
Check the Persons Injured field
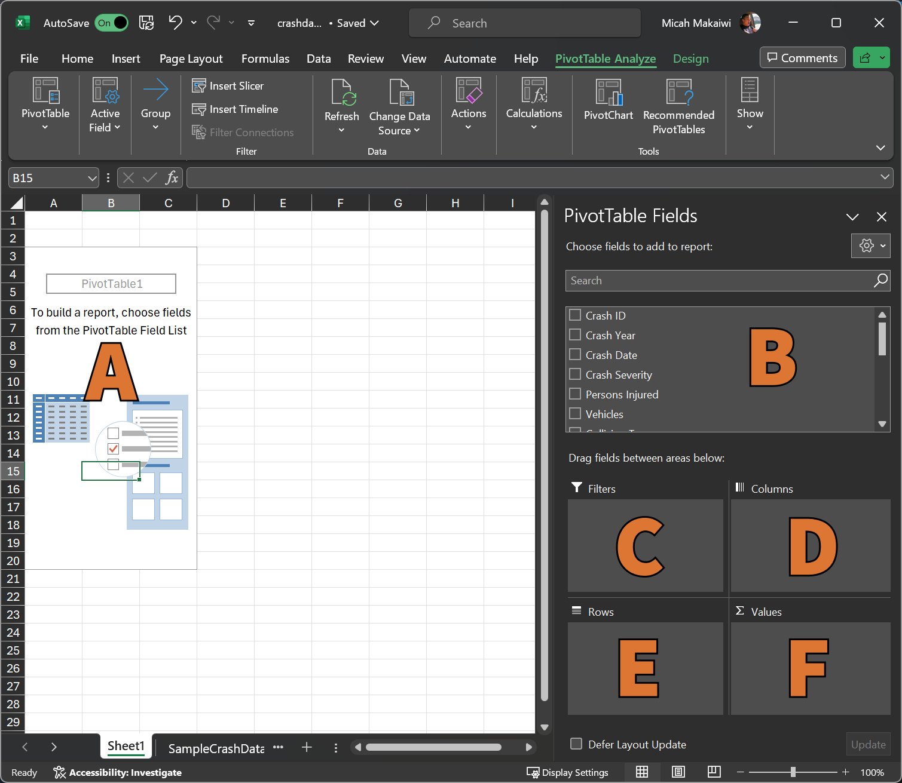coord(575,394)
